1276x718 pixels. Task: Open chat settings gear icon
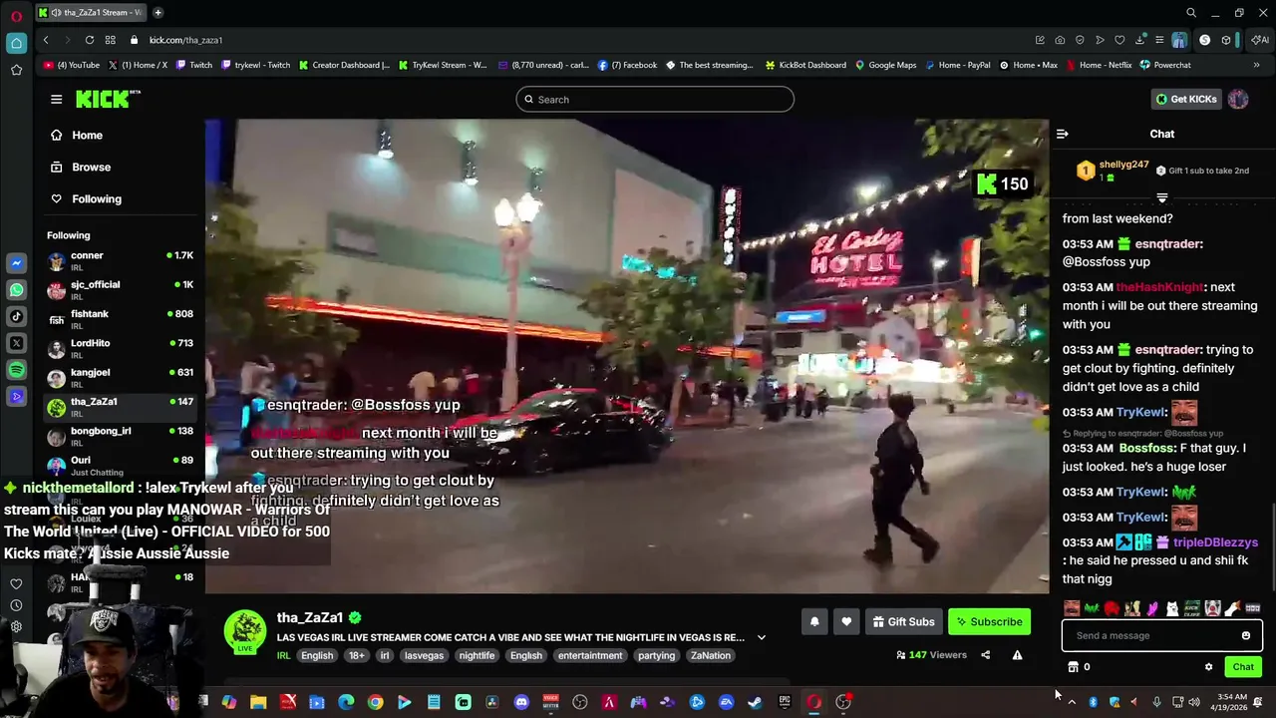click(1208, 667)
